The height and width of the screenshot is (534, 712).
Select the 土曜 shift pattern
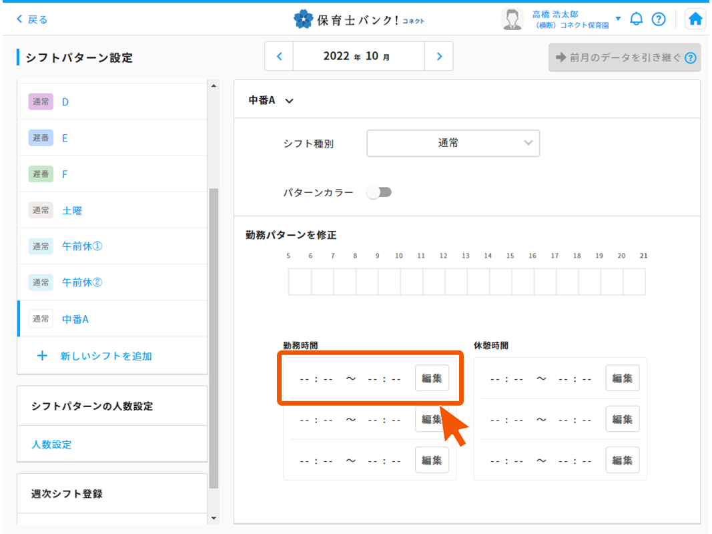(72, 210)
